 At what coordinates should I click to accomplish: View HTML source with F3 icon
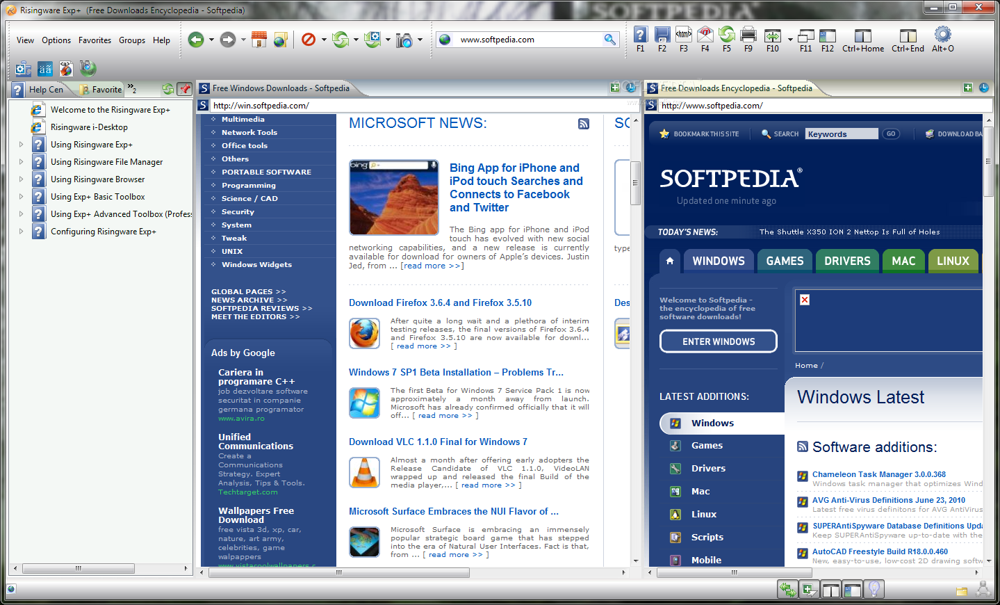tap(684, 34)
